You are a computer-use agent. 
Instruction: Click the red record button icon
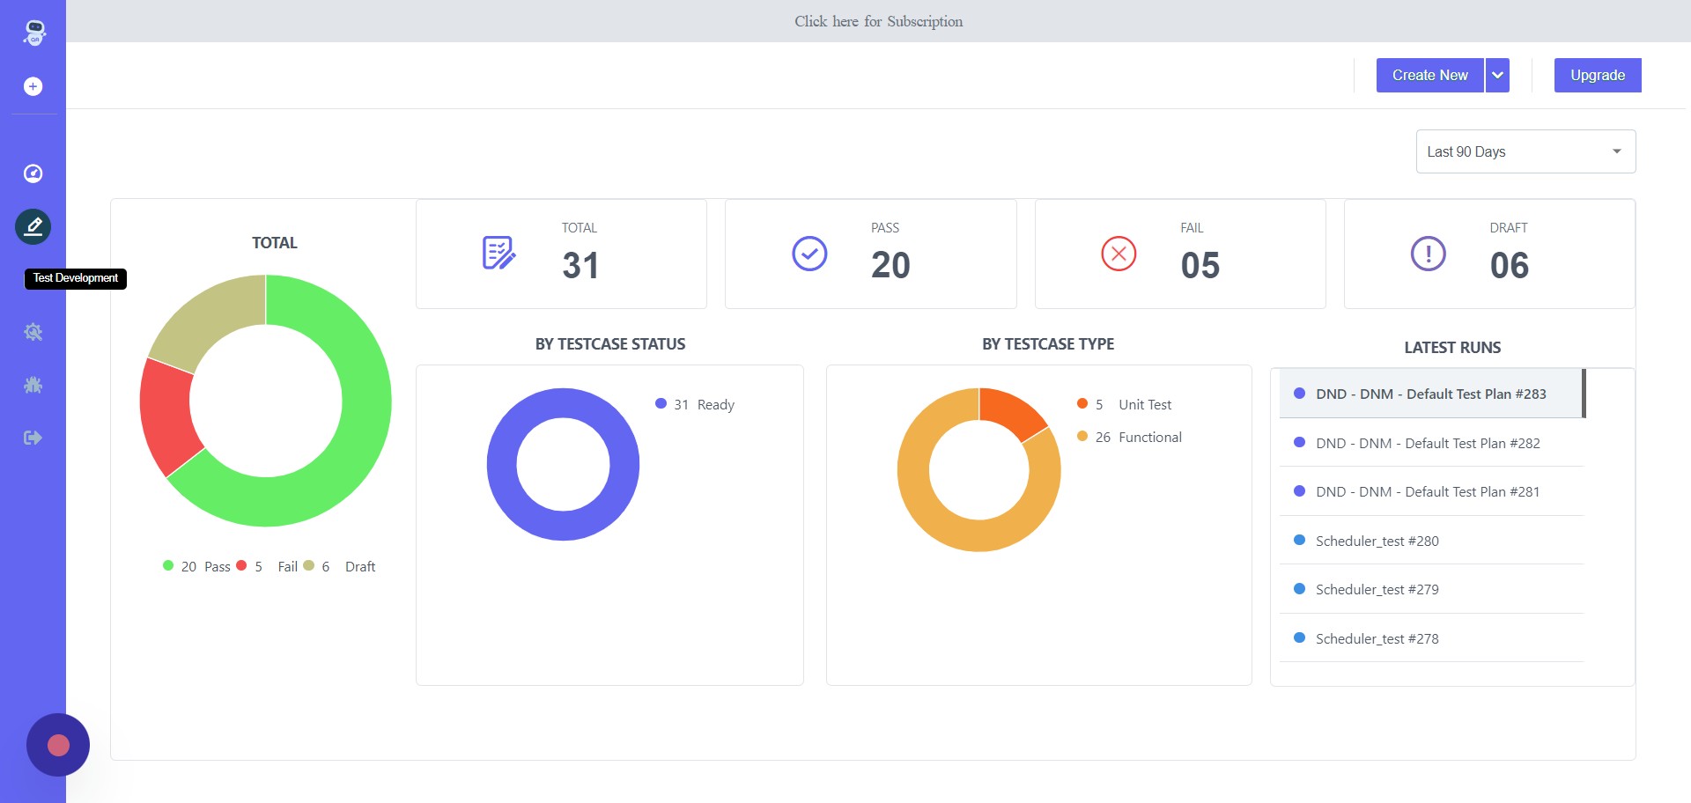click(x=58, y=745)
